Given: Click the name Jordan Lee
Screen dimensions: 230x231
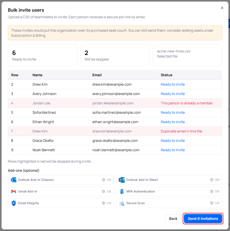Looking at the screenshot, I should click(41, 103).
